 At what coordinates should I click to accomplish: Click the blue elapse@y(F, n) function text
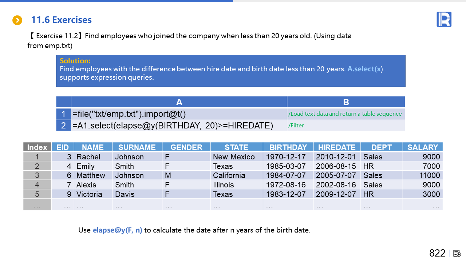tap(117, 230)
